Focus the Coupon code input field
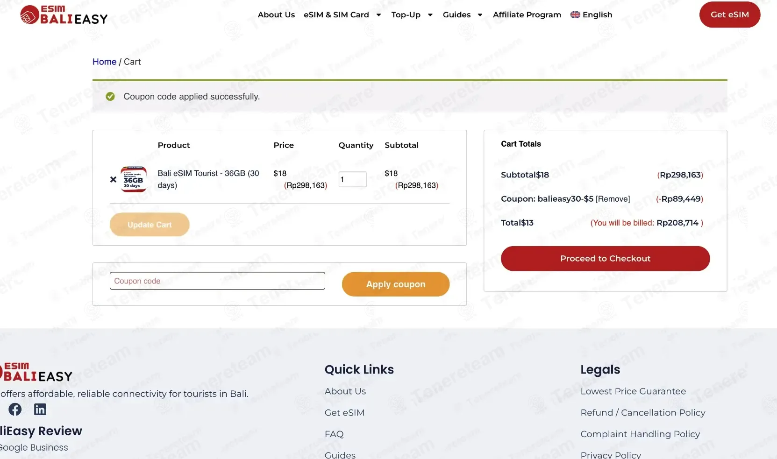Screen dimensions: 777x459 [x=217, y=281]
